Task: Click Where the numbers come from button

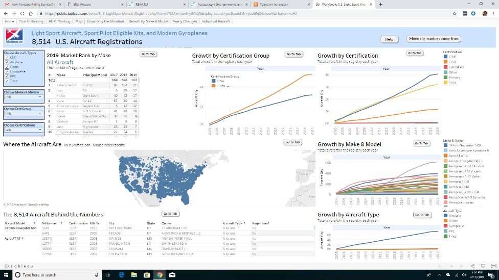Action: pyautogui.click(x=434, y=39)
